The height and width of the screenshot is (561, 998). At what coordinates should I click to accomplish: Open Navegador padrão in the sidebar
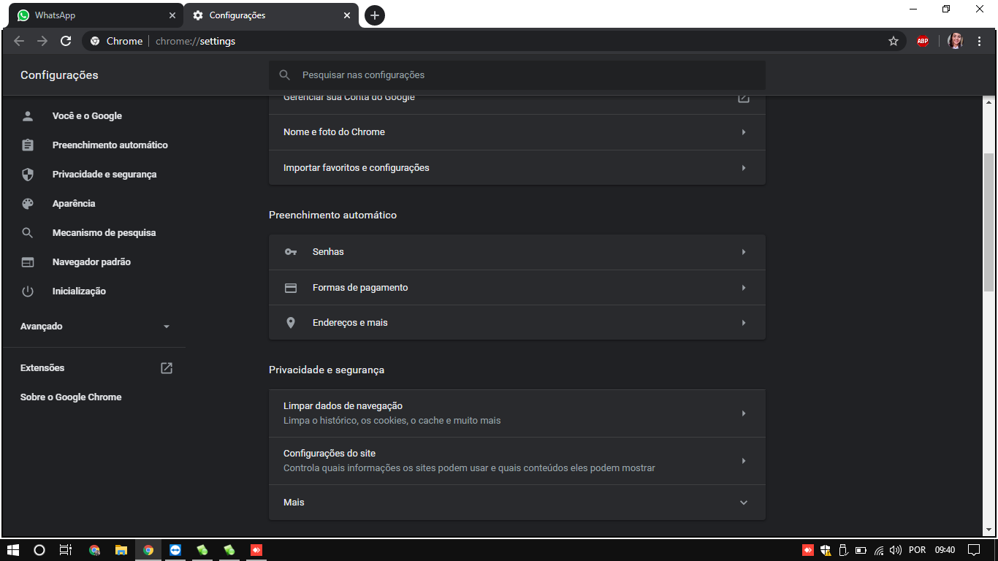91,262
